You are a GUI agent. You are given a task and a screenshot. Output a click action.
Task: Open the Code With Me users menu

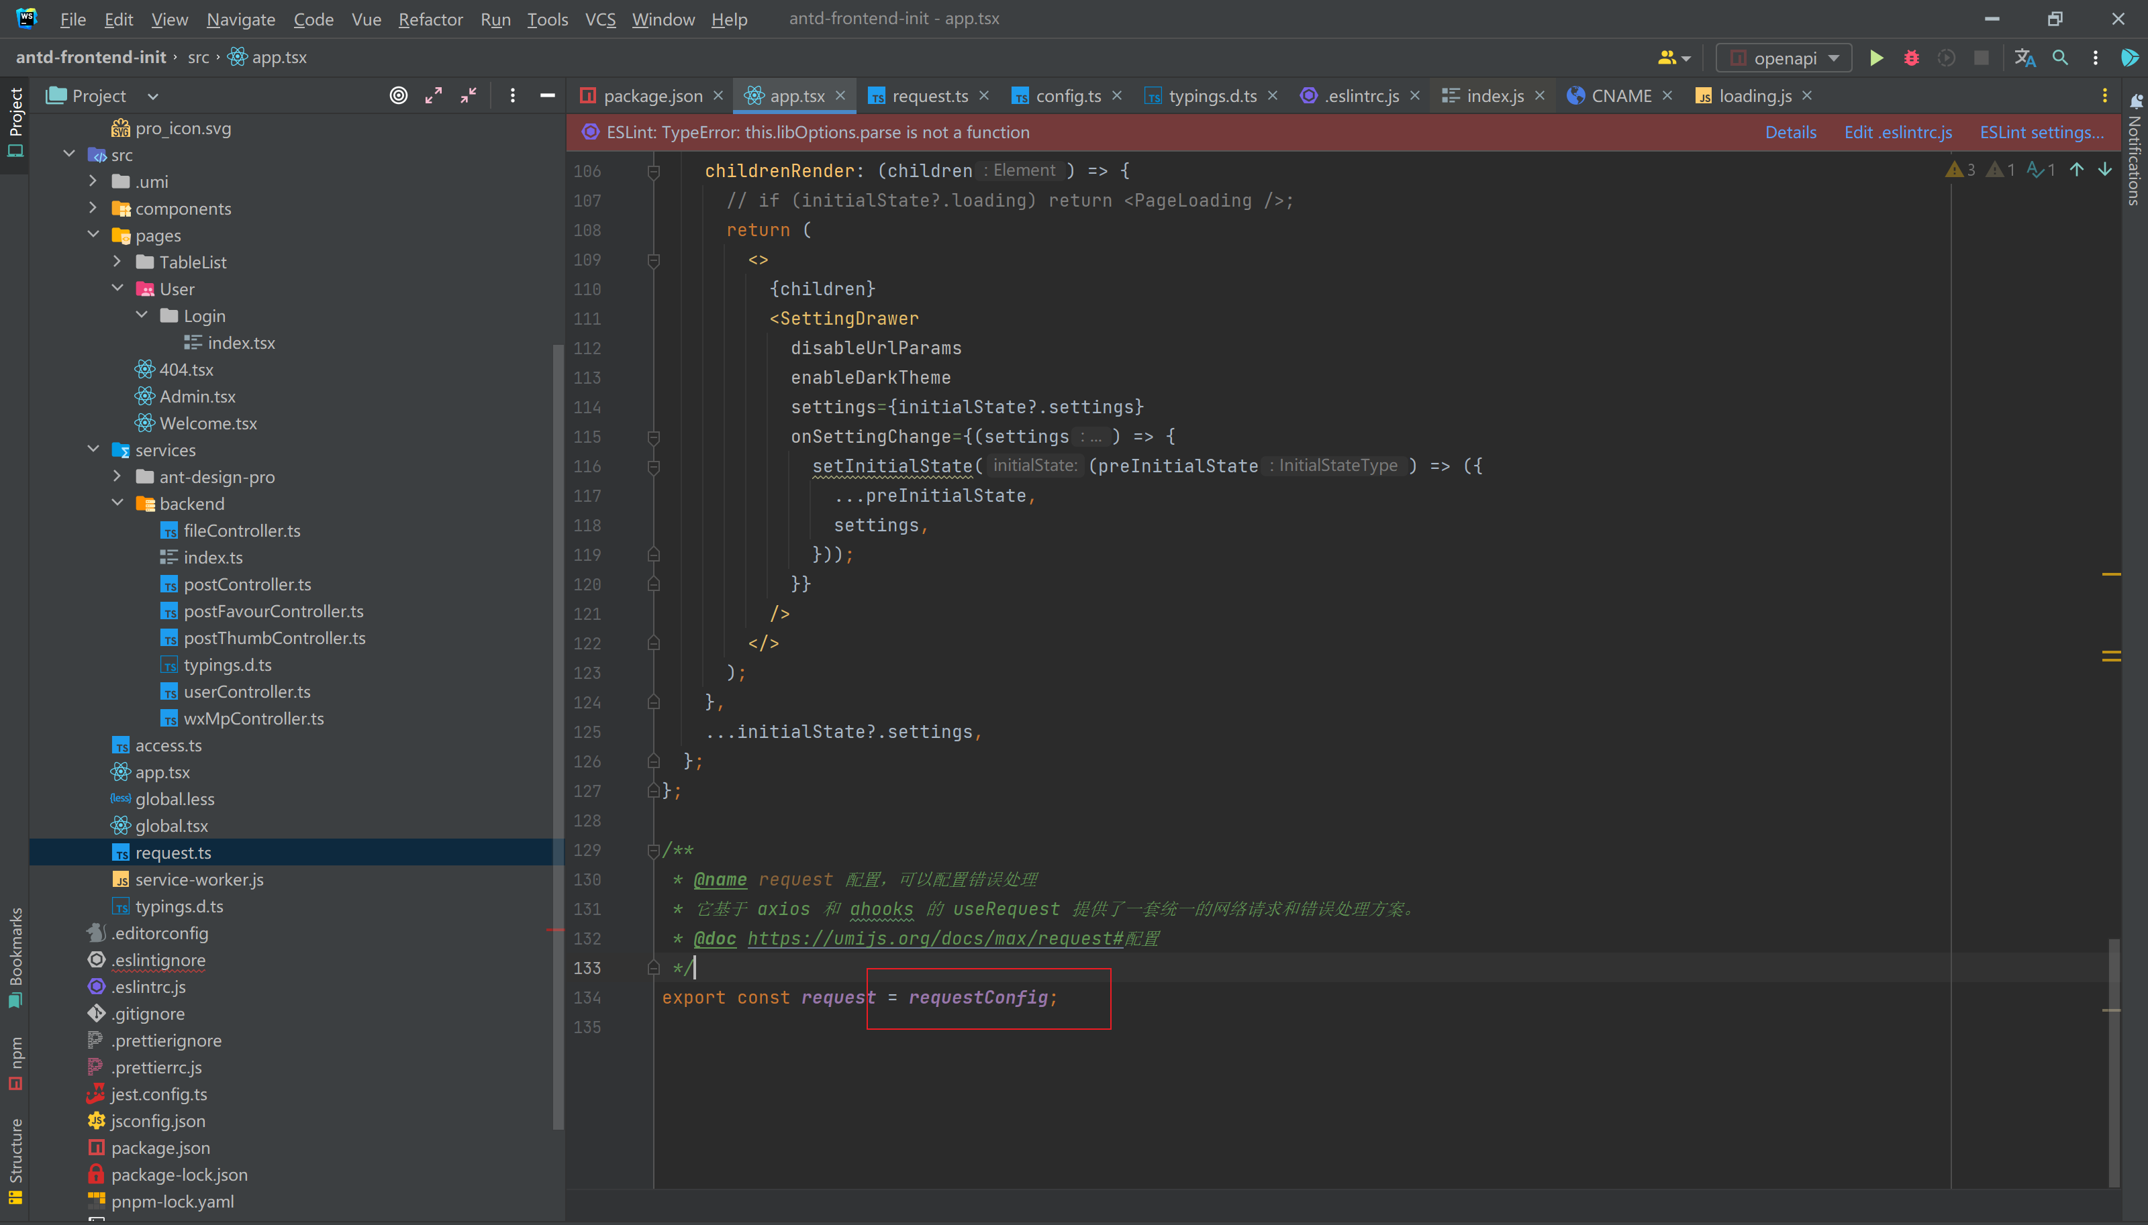[x=1673, y=58]
